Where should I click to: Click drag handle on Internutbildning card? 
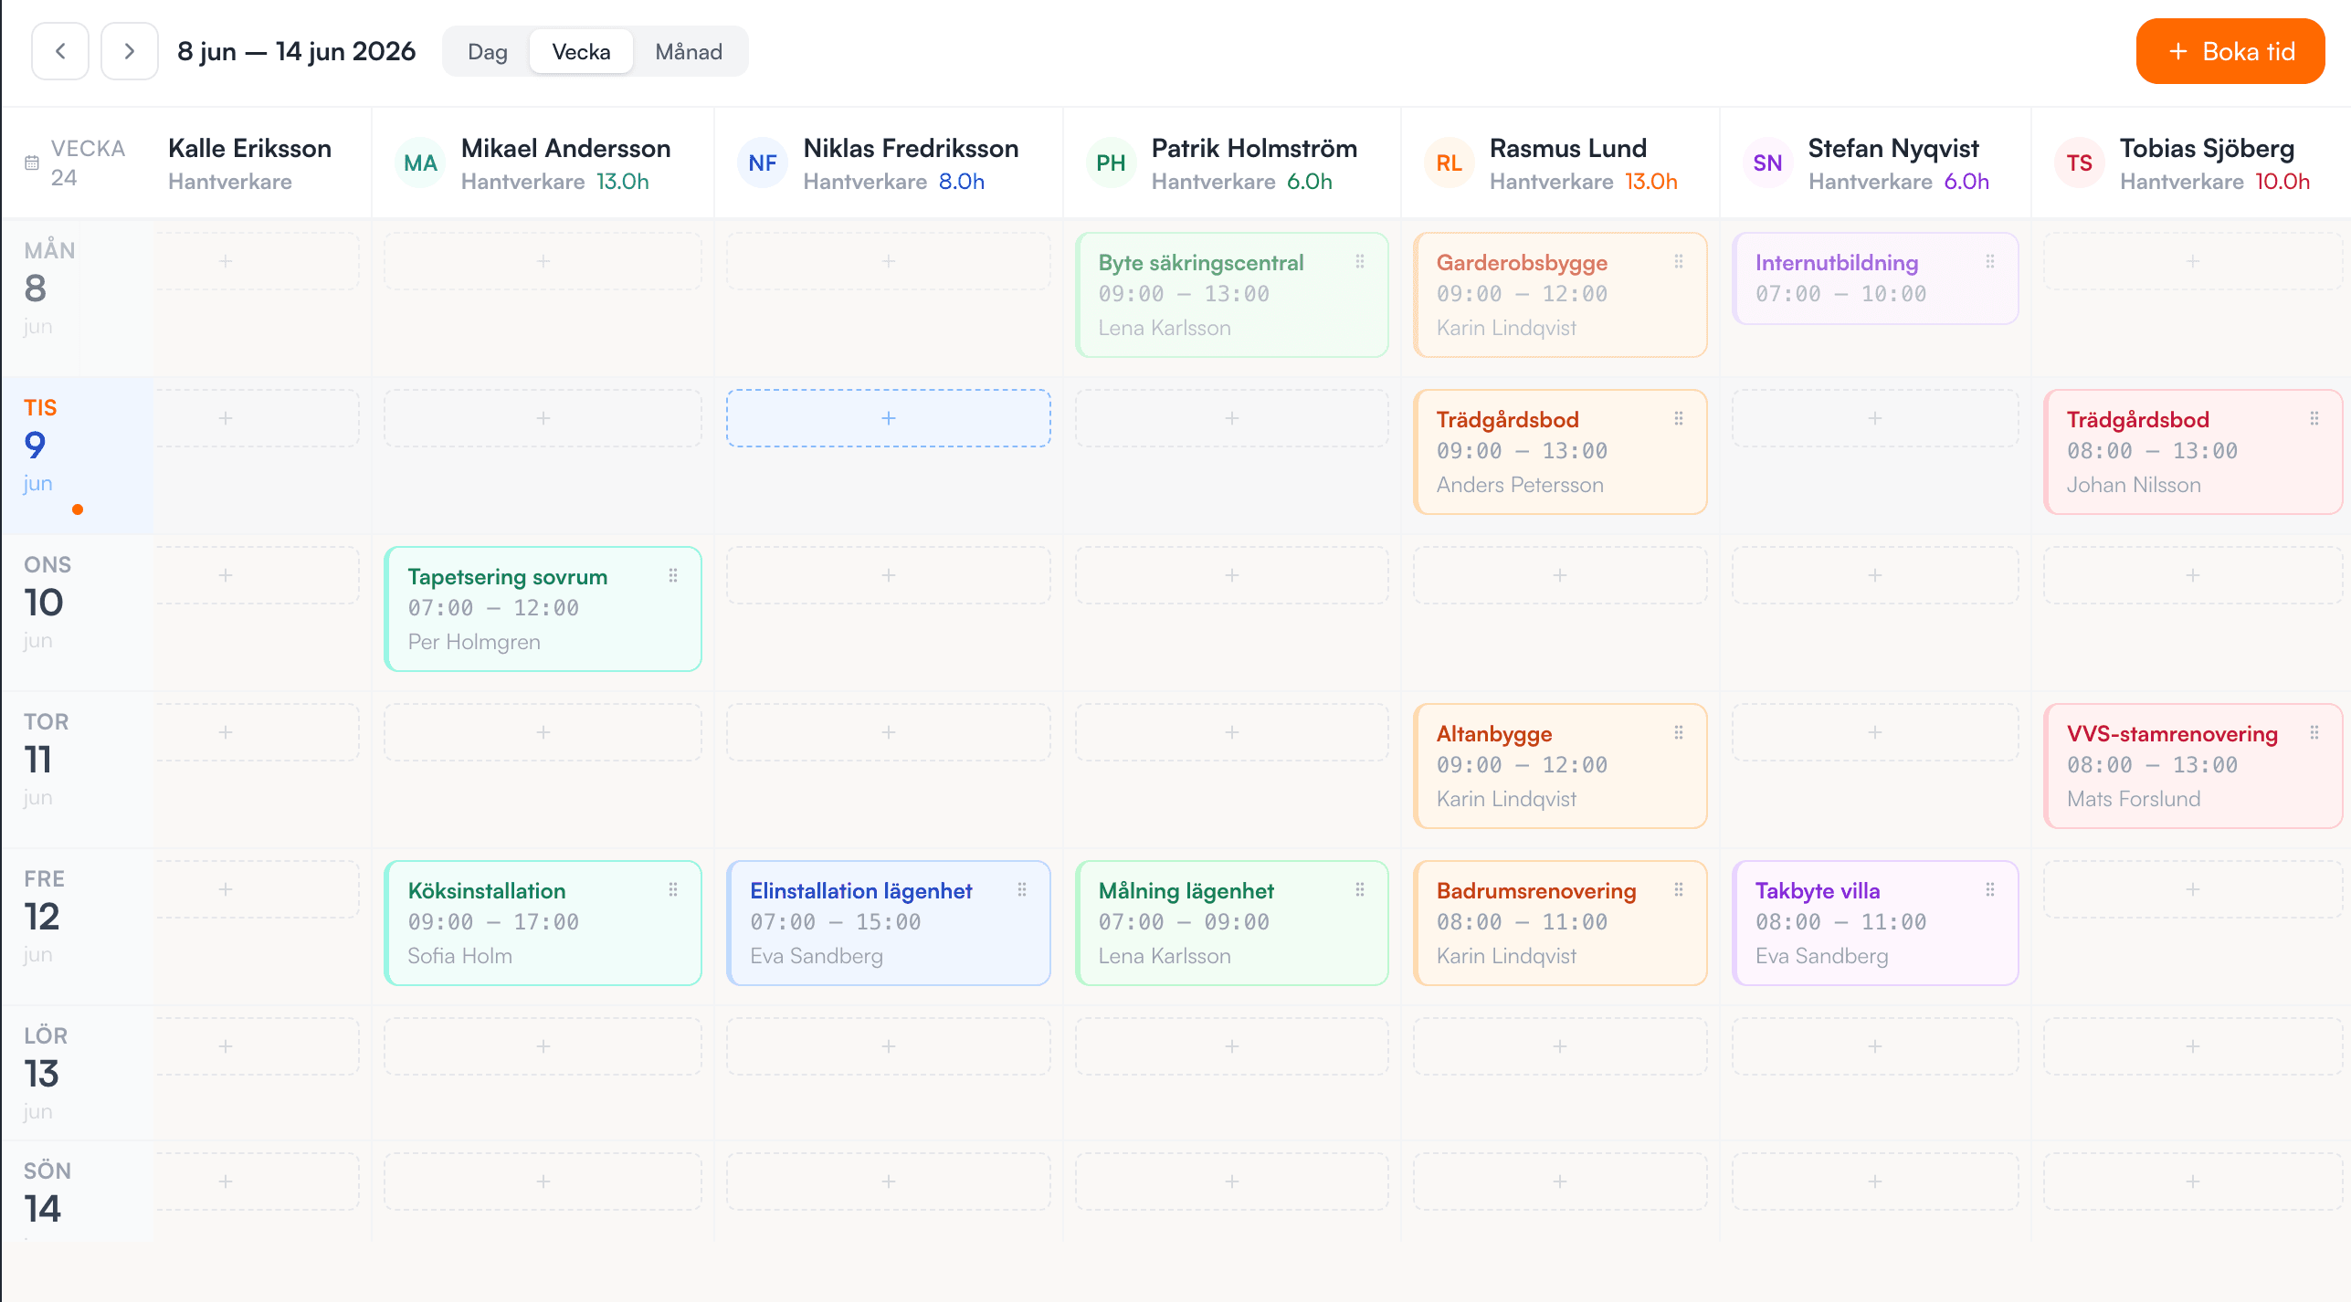pyautogui.click(x=1990, y=261)
